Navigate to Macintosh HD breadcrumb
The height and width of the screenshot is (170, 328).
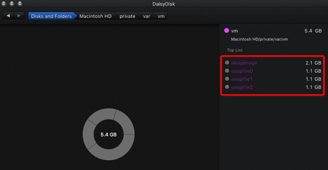click(95, 16)
